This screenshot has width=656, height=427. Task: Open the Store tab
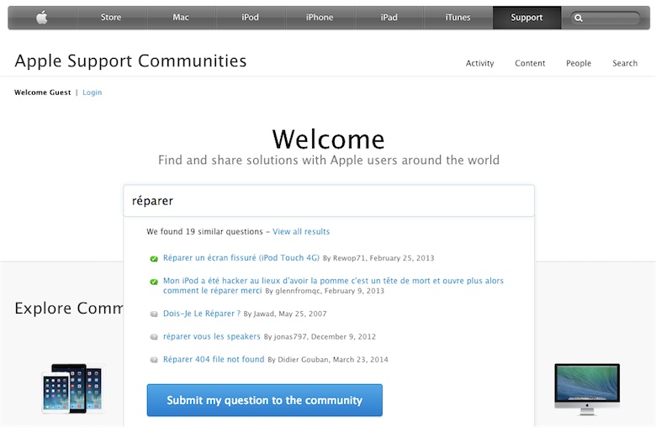click(111, 18)
